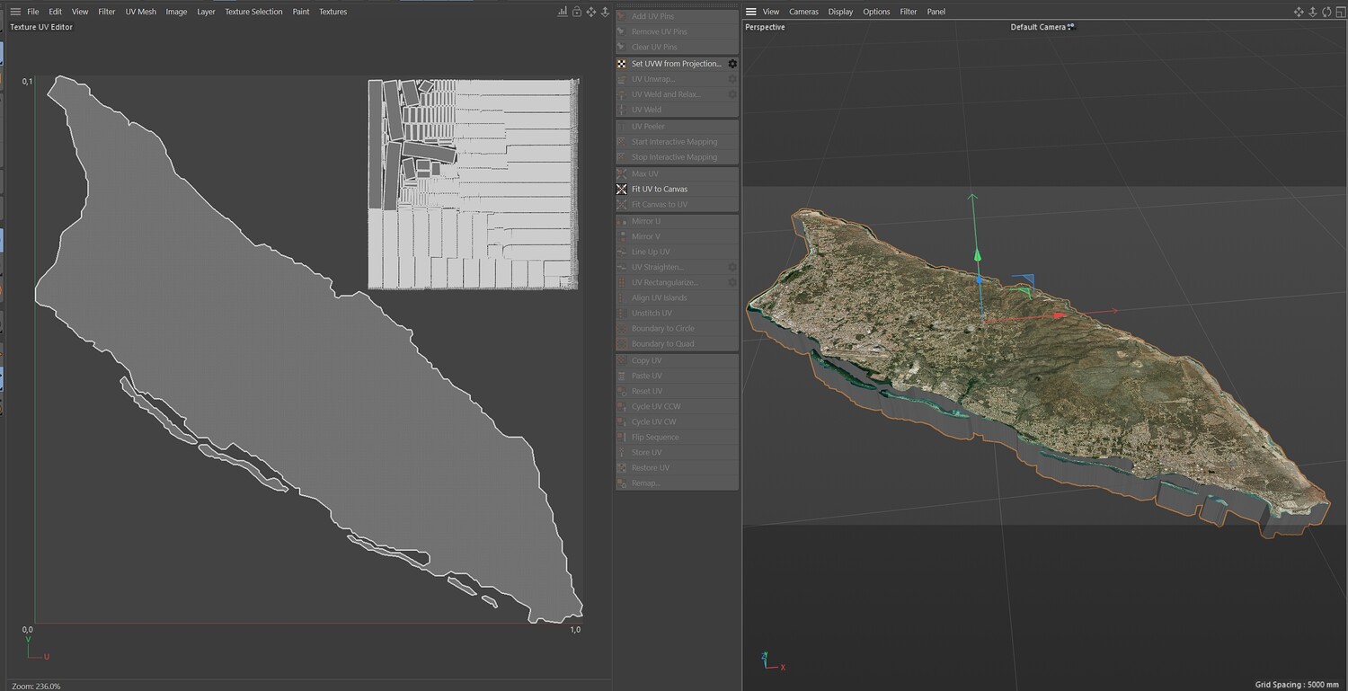This screenshot has width=1348, height=691.
Task: Click the viewport zoom/dolly icon
Action: pos(1312,12)
